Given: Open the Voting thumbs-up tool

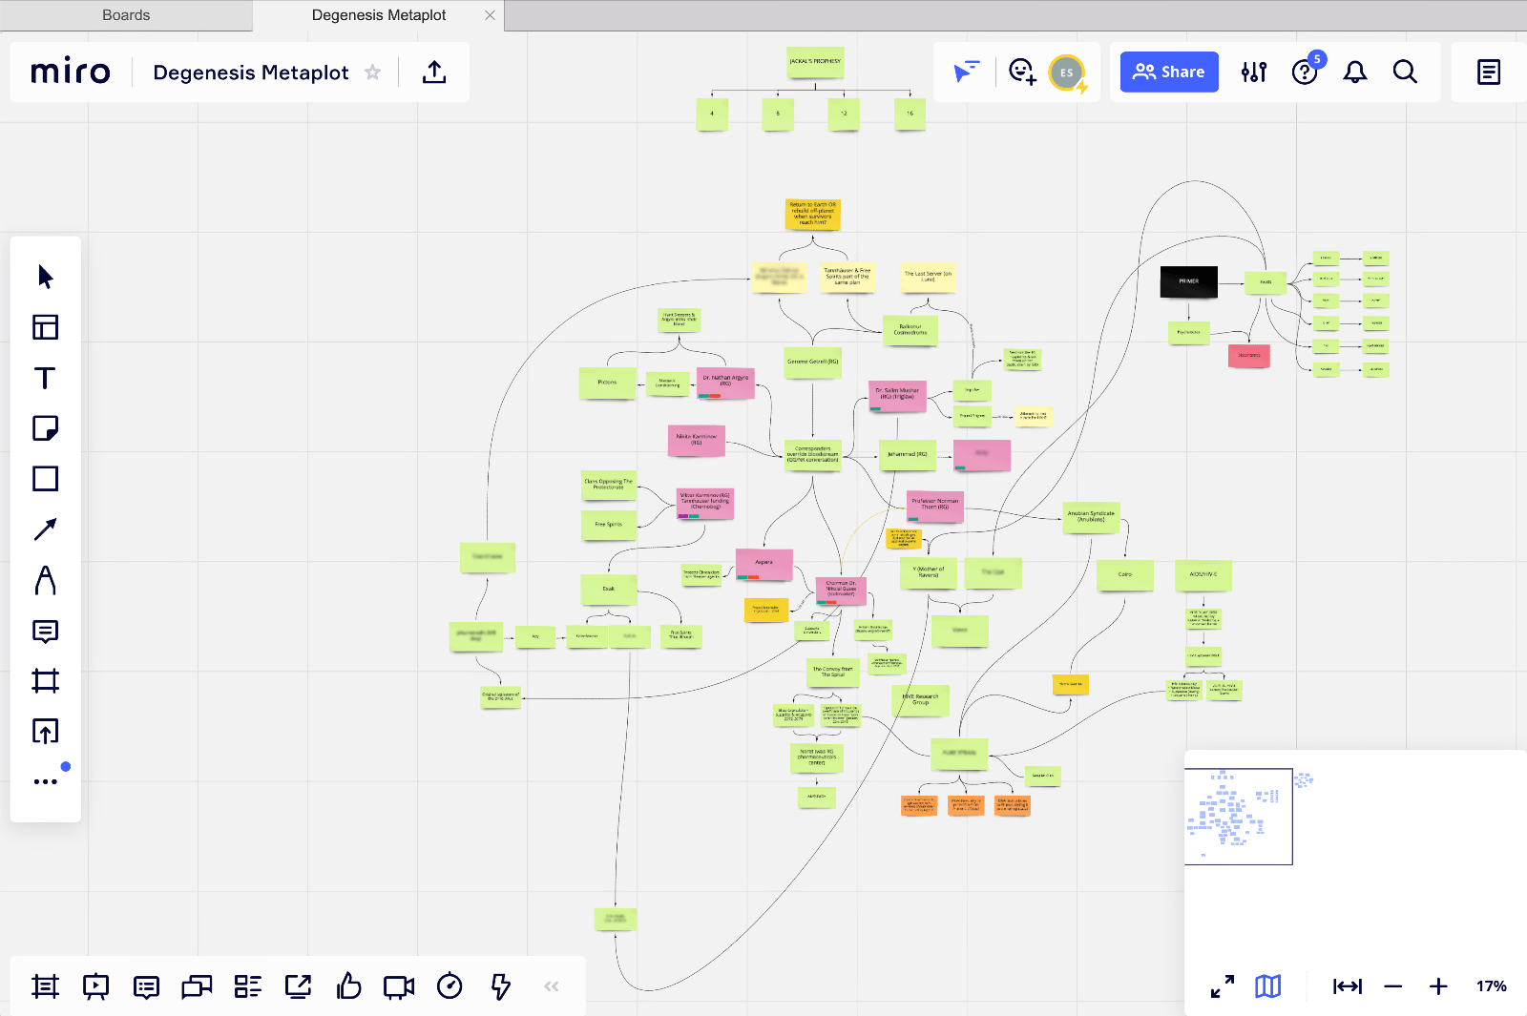Looking at the screenshot, I should (x=348, y=986).
